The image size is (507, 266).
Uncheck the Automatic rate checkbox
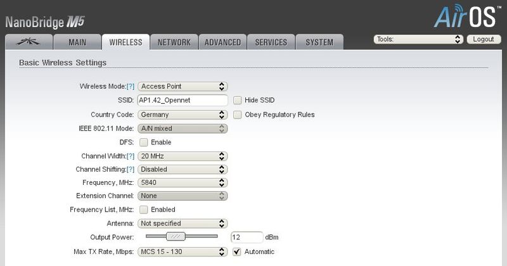237,252
